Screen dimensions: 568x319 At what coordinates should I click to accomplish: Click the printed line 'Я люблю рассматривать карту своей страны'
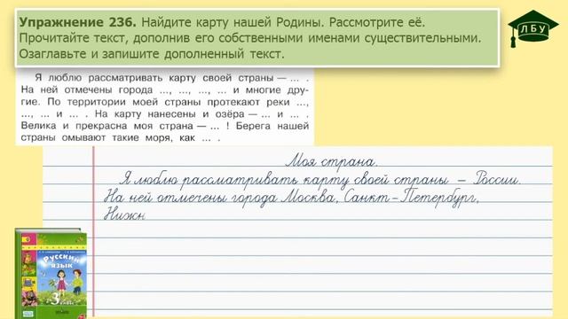[154, 78]
